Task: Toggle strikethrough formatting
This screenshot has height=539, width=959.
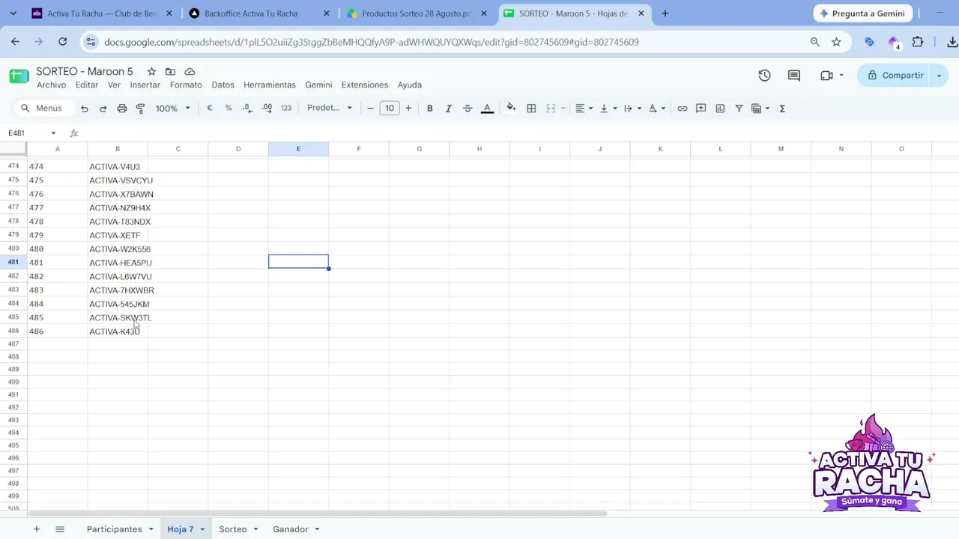Action: tap(468, 109)
